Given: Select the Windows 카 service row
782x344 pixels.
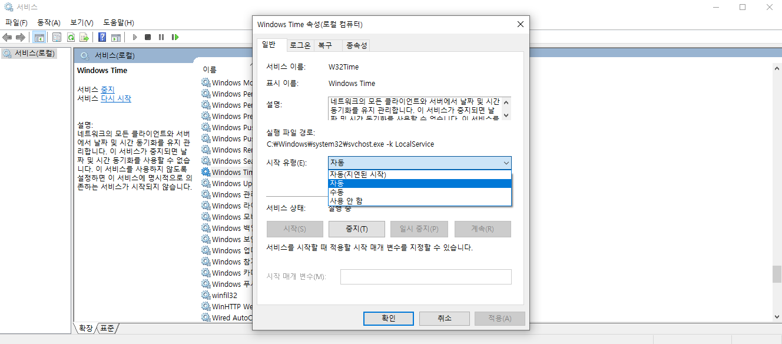Looking at the screenshot, I should 227,273.
